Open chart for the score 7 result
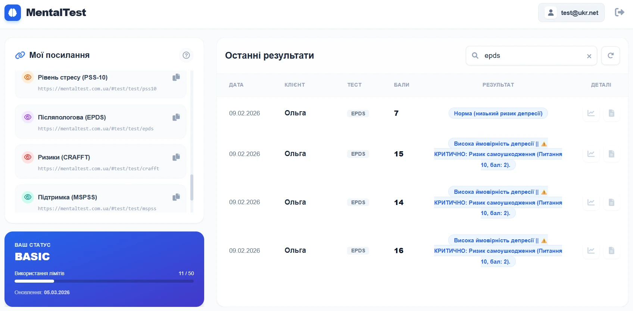This screenshot has width=633, height=311. coord(591,113)
